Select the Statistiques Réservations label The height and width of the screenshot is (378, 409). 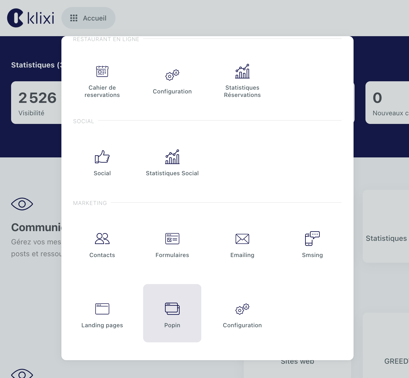click(242, 91)
